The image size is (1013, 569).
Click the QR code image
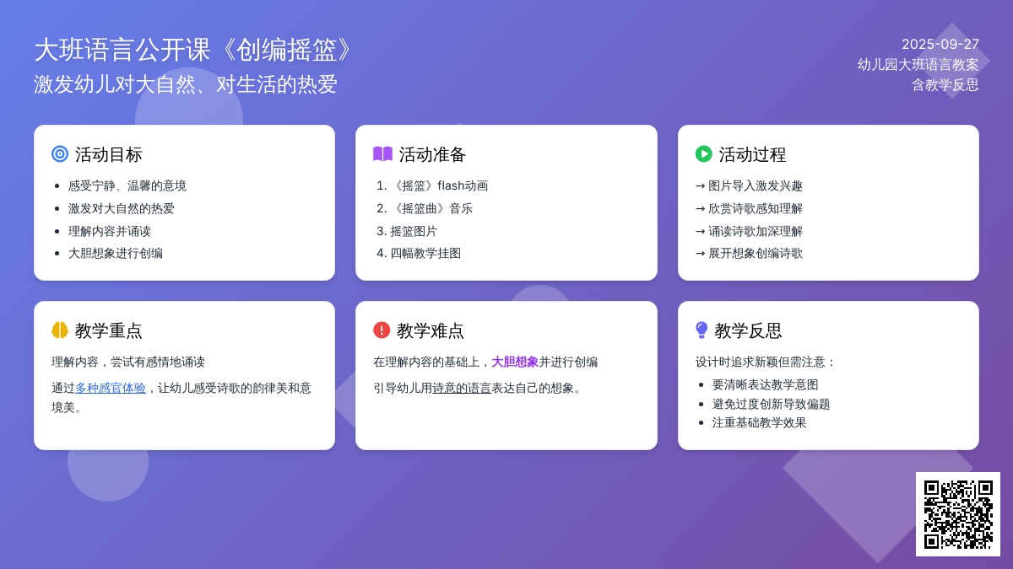(958, 514)
